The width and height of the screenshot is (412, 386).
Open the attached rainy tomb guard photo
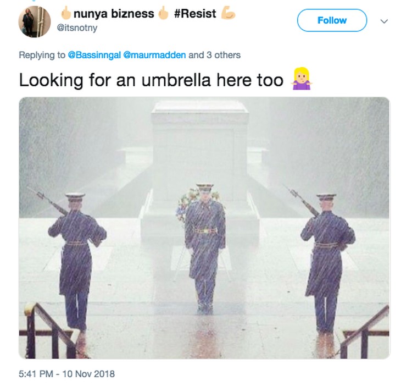pyautogui.click(x=204, y=228)
